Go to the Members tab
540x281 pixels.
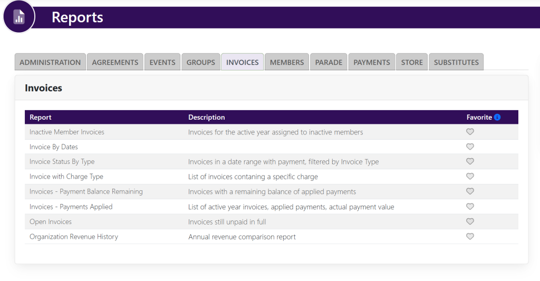(287, 62)
